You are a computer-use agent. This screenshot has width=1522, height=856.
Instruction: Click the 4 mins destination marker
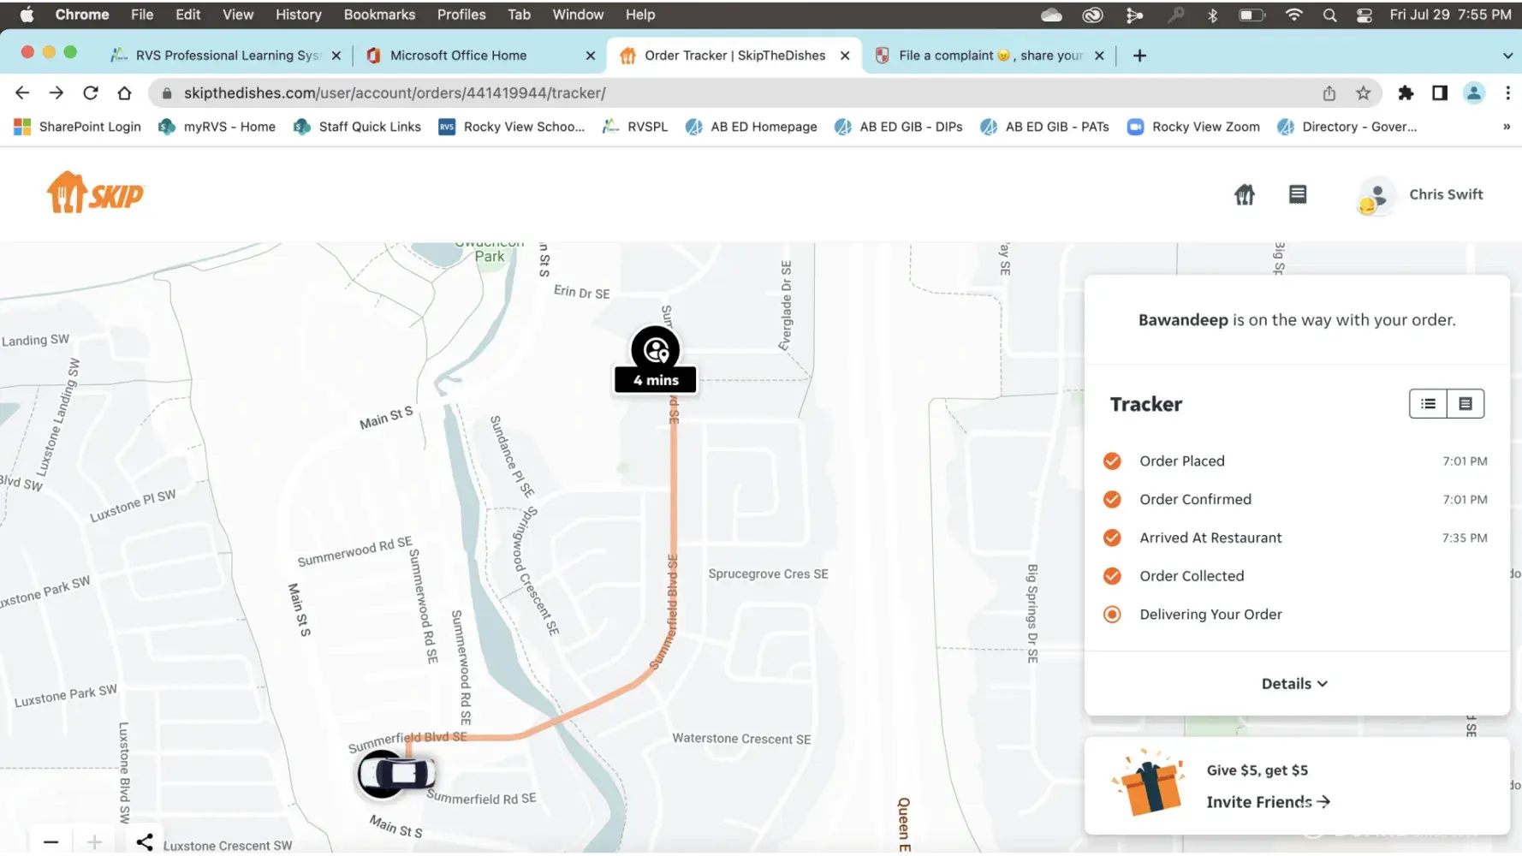point(656,360)
